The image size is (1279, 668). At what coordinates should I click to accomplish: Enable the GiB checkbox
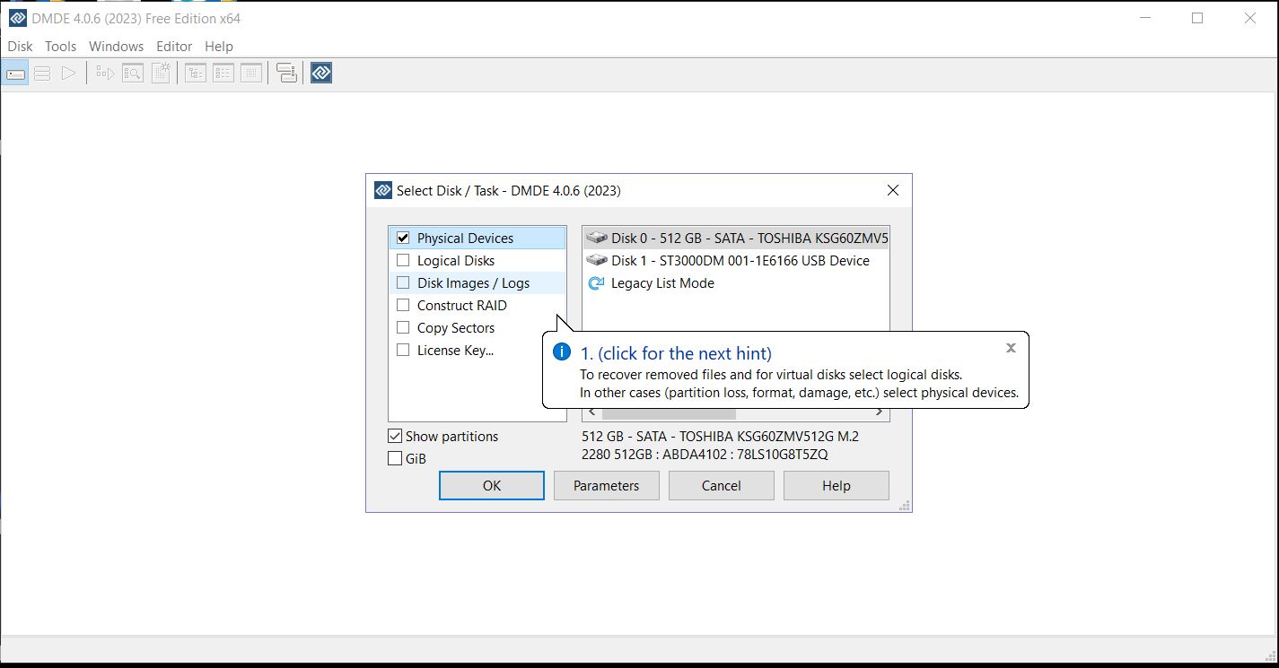point(395,458)
